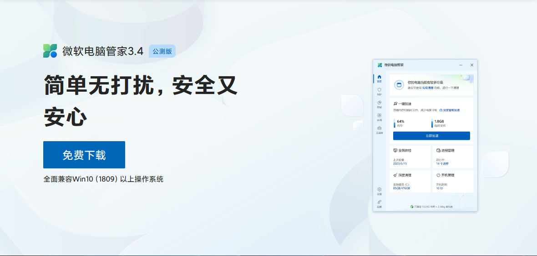This screenshot has width=537, height=256.
Task: Click the 14 个进程 running processes link
Action: [442, 164]
